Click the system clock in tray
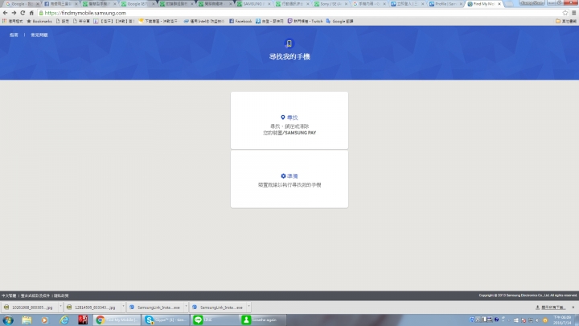Screen dimensions: 579x326 pos(562,320)
